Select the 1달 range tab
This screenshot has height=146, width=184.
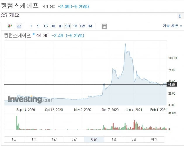54,139
